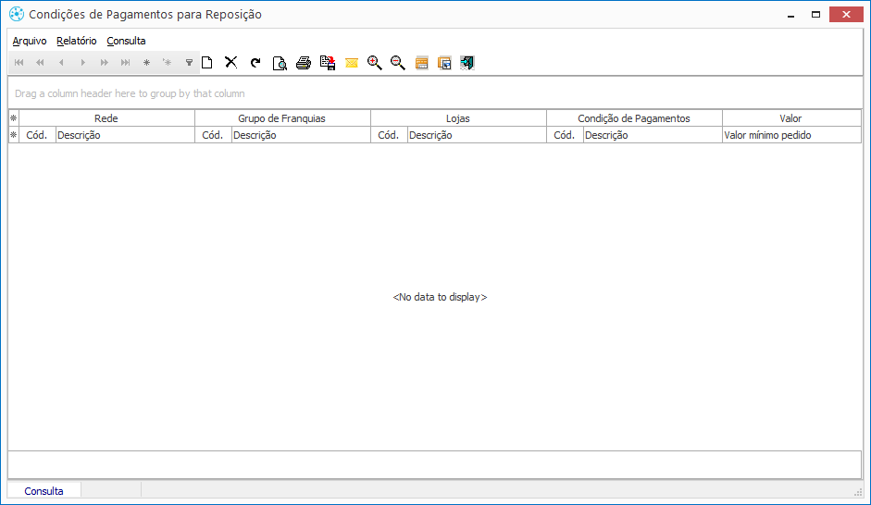Open print preview page with magnifier icon
This screenshot has height=505, width=871.
[280, 63]
